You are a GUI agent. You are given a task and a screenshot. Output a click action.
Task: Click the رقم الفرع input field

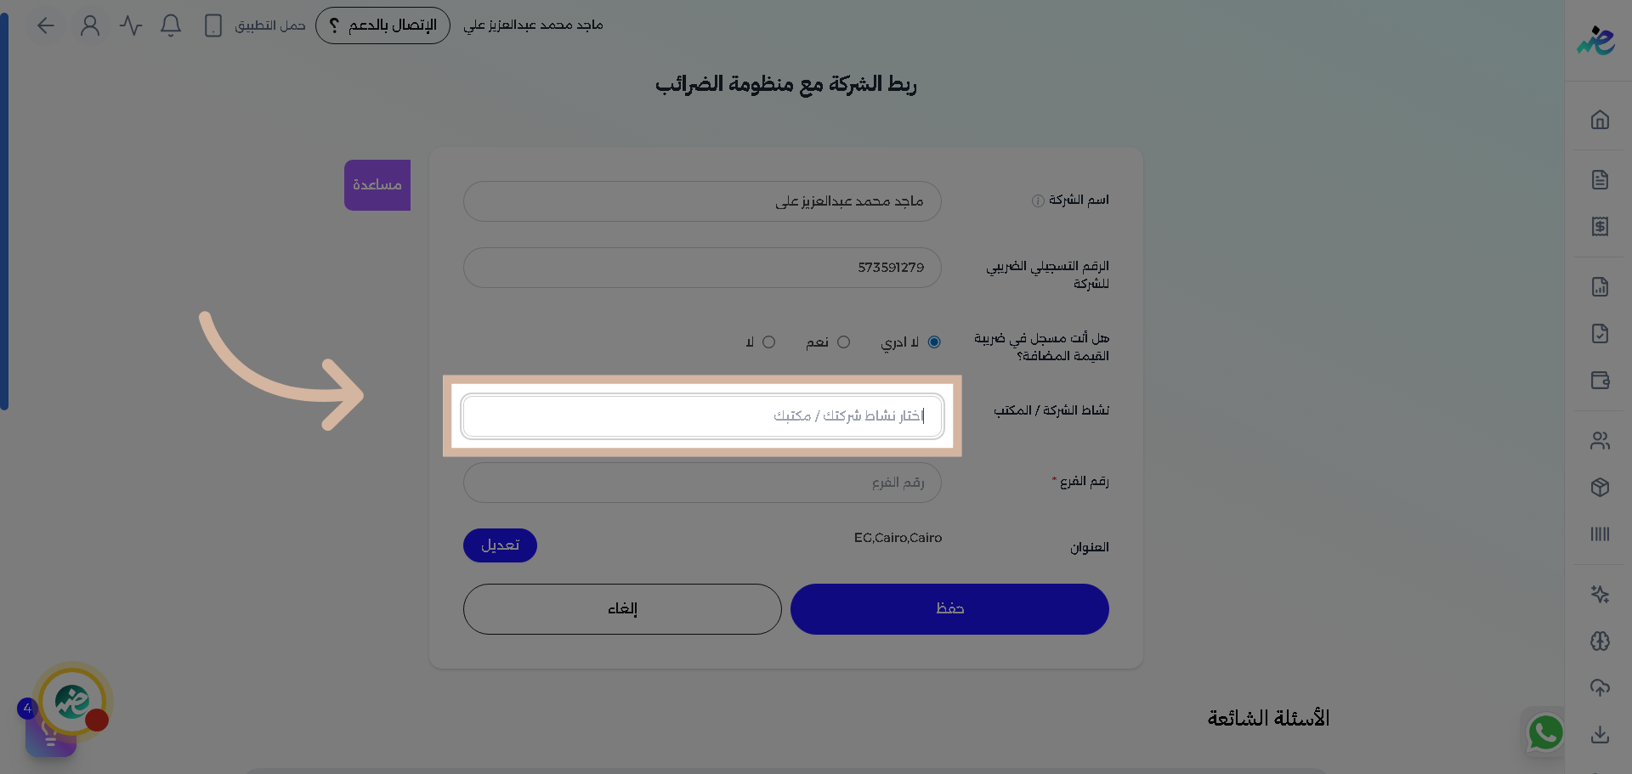702,482
